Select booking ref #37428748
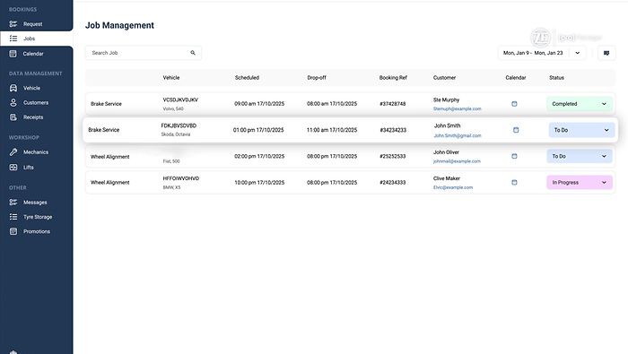628x354 pixels. 393,104
